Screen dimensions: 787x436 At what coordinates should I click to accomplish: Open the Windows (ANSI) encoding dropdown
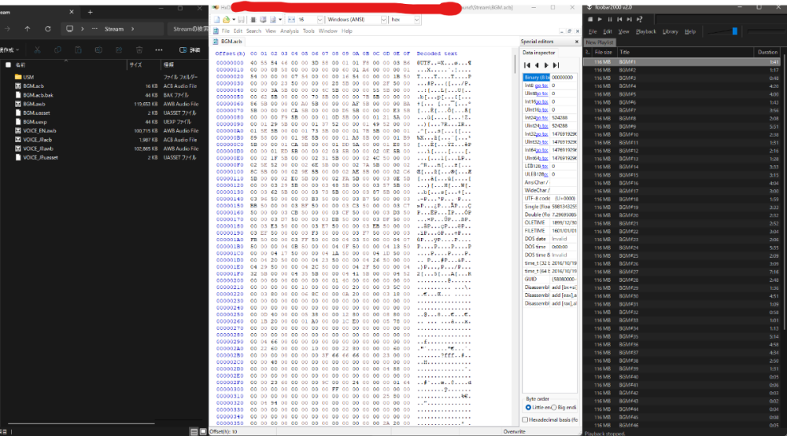(x=382, y=18)
